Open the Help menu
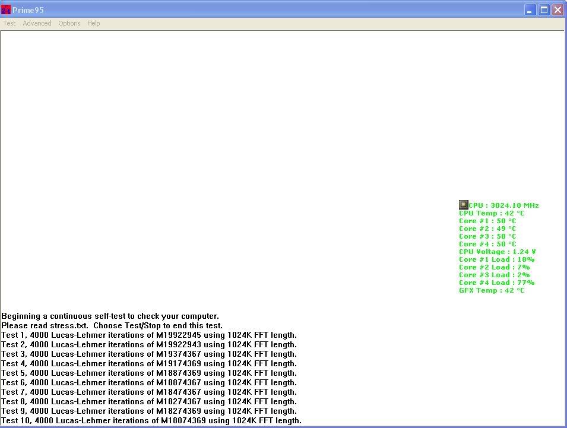Image resolution: width=567 pixels, height=428 pixels. (x=93, y=23)
